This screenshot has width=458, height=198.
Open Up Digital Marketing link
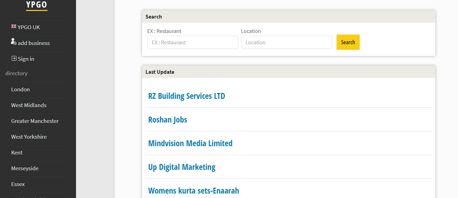[x=182, y=167]
